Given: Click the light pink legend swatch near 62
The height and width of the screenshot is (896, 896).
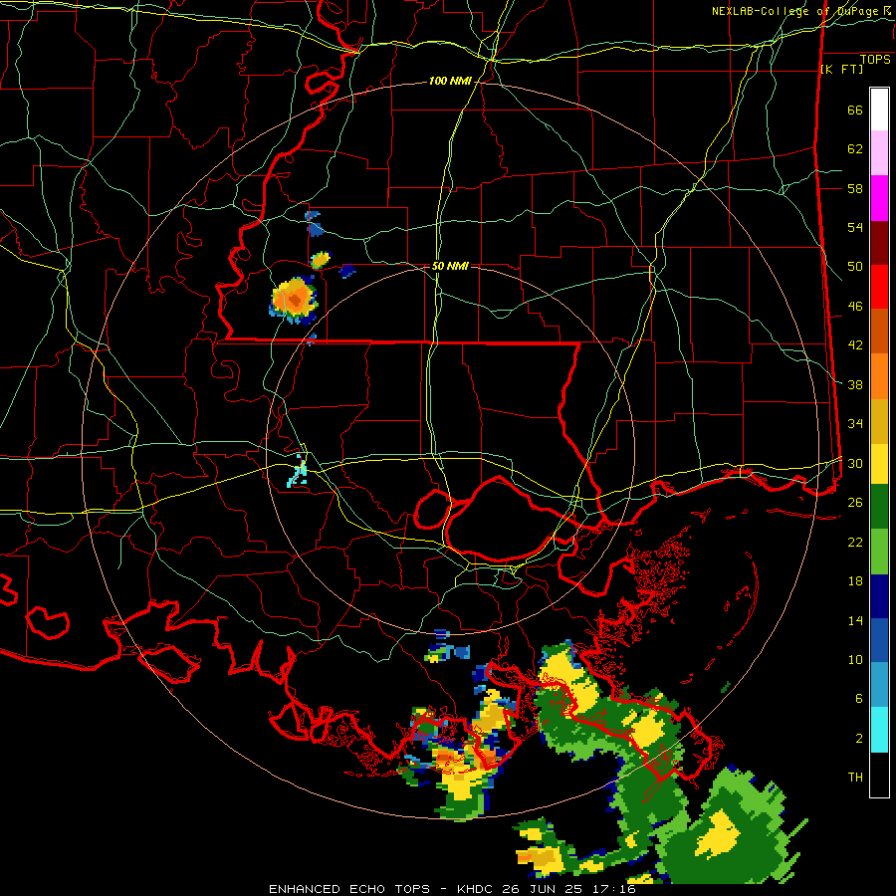Looking at the screenshot, I should (x=879, y=153).
